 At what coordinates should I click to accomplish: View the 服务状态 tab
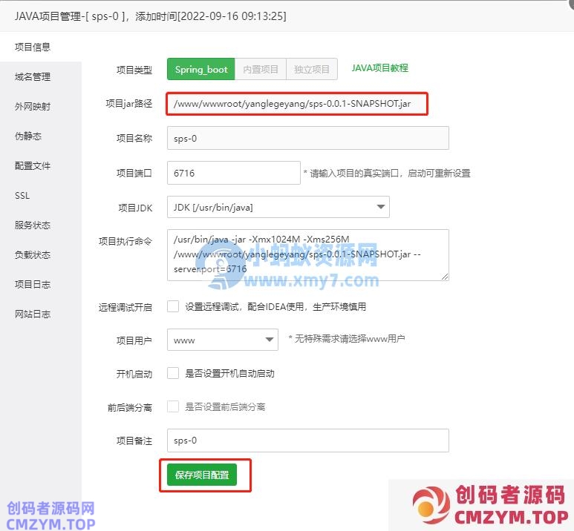(x=33, y=225)
